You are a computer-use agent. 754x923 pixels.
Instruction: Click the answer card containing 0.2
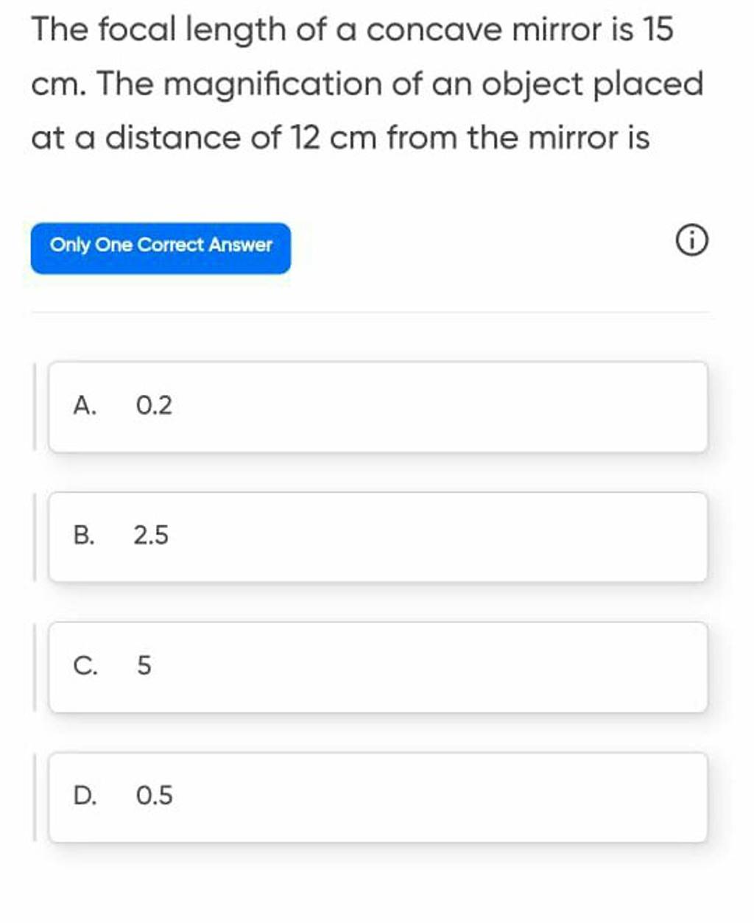pos(377,406)
